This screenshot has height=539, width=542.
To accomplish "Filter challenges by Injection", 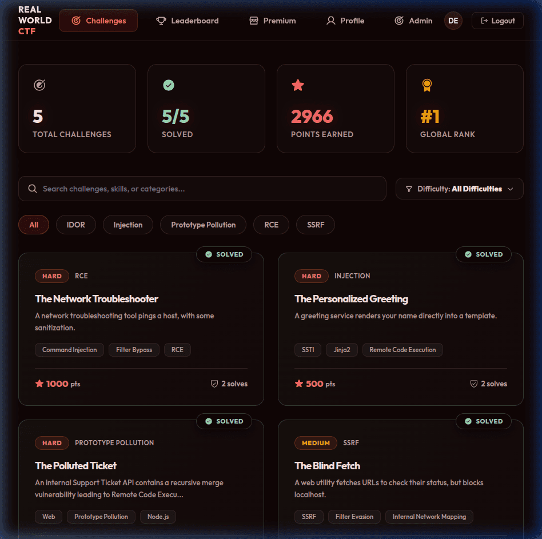I will pos(128,225).
